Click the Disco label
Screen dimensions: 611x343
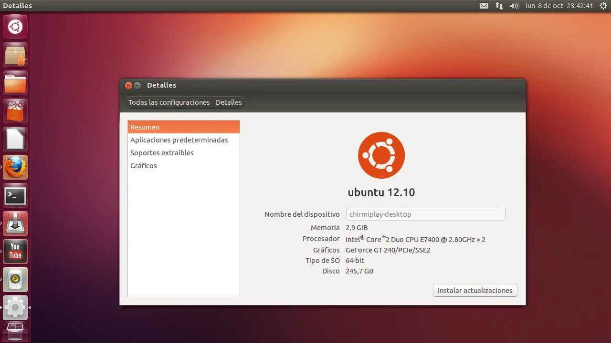point(331,271)
